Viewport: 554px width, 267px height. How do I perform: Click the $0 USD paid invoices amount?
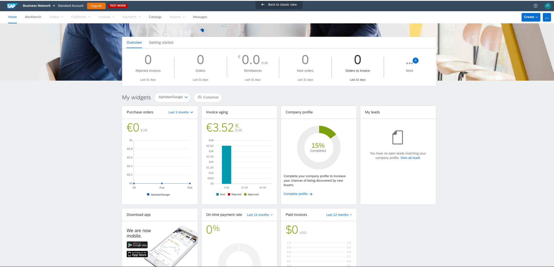tap(296, 230)
